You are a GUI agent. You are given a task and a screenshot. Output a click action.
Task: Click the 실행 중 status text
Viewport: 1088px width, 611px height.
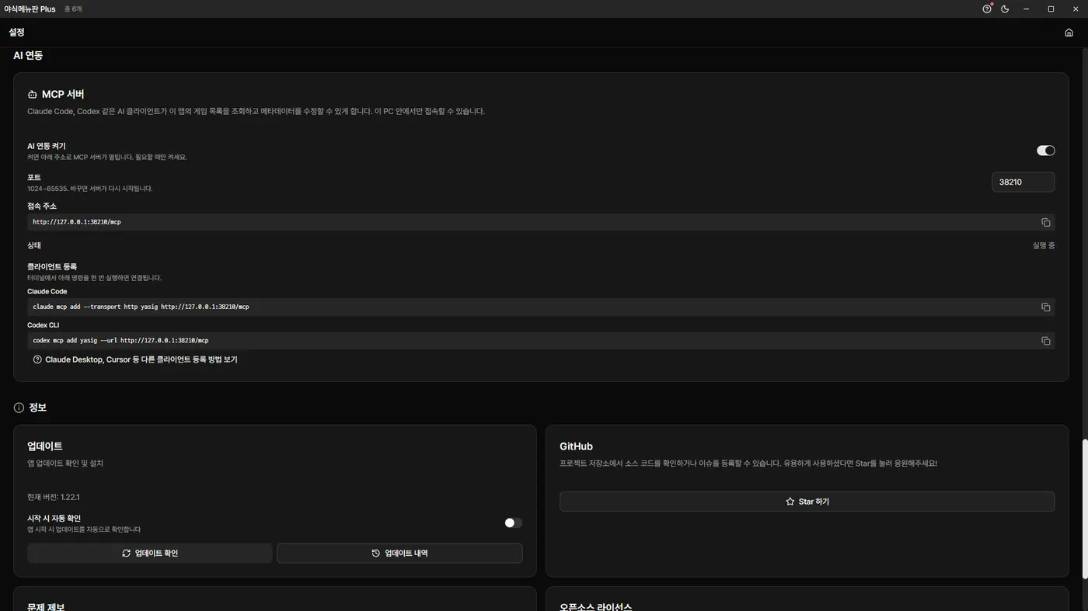click(x=1043, y=245)
